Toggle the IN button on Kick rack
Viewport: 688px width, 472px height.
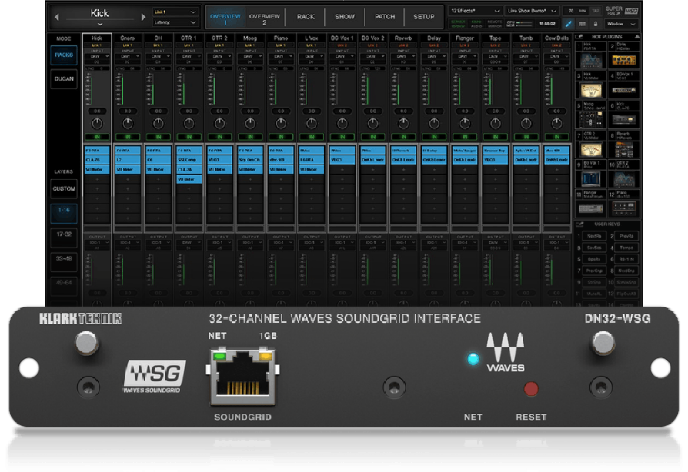[97, 137]
